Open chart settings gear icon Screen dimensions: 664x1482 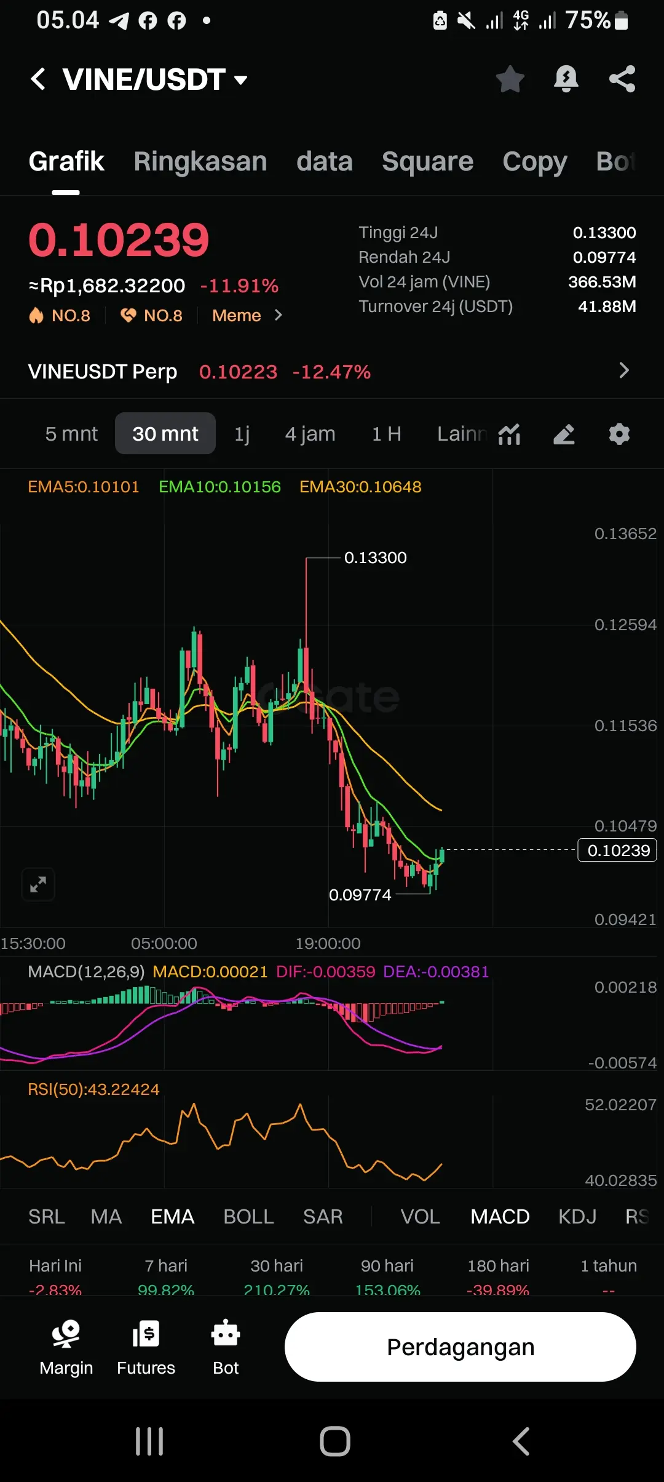click(619, 434)
